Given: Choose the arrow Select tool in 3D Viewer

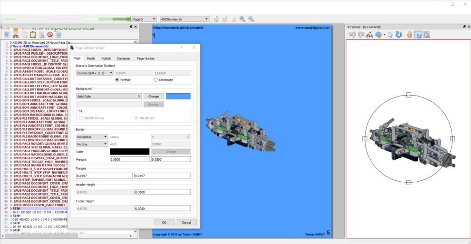Looking at the screenshot, I should (390, 34).
